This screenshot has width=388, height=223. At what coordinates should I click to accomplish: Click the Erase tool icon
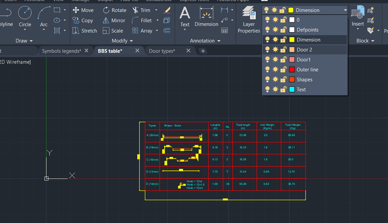coord(167,10)
